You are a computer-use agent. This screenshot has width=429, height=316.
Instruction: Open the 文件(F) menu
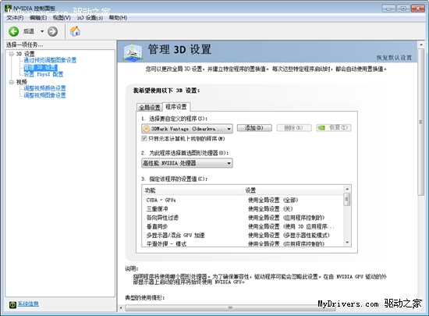tap(15, 18)
